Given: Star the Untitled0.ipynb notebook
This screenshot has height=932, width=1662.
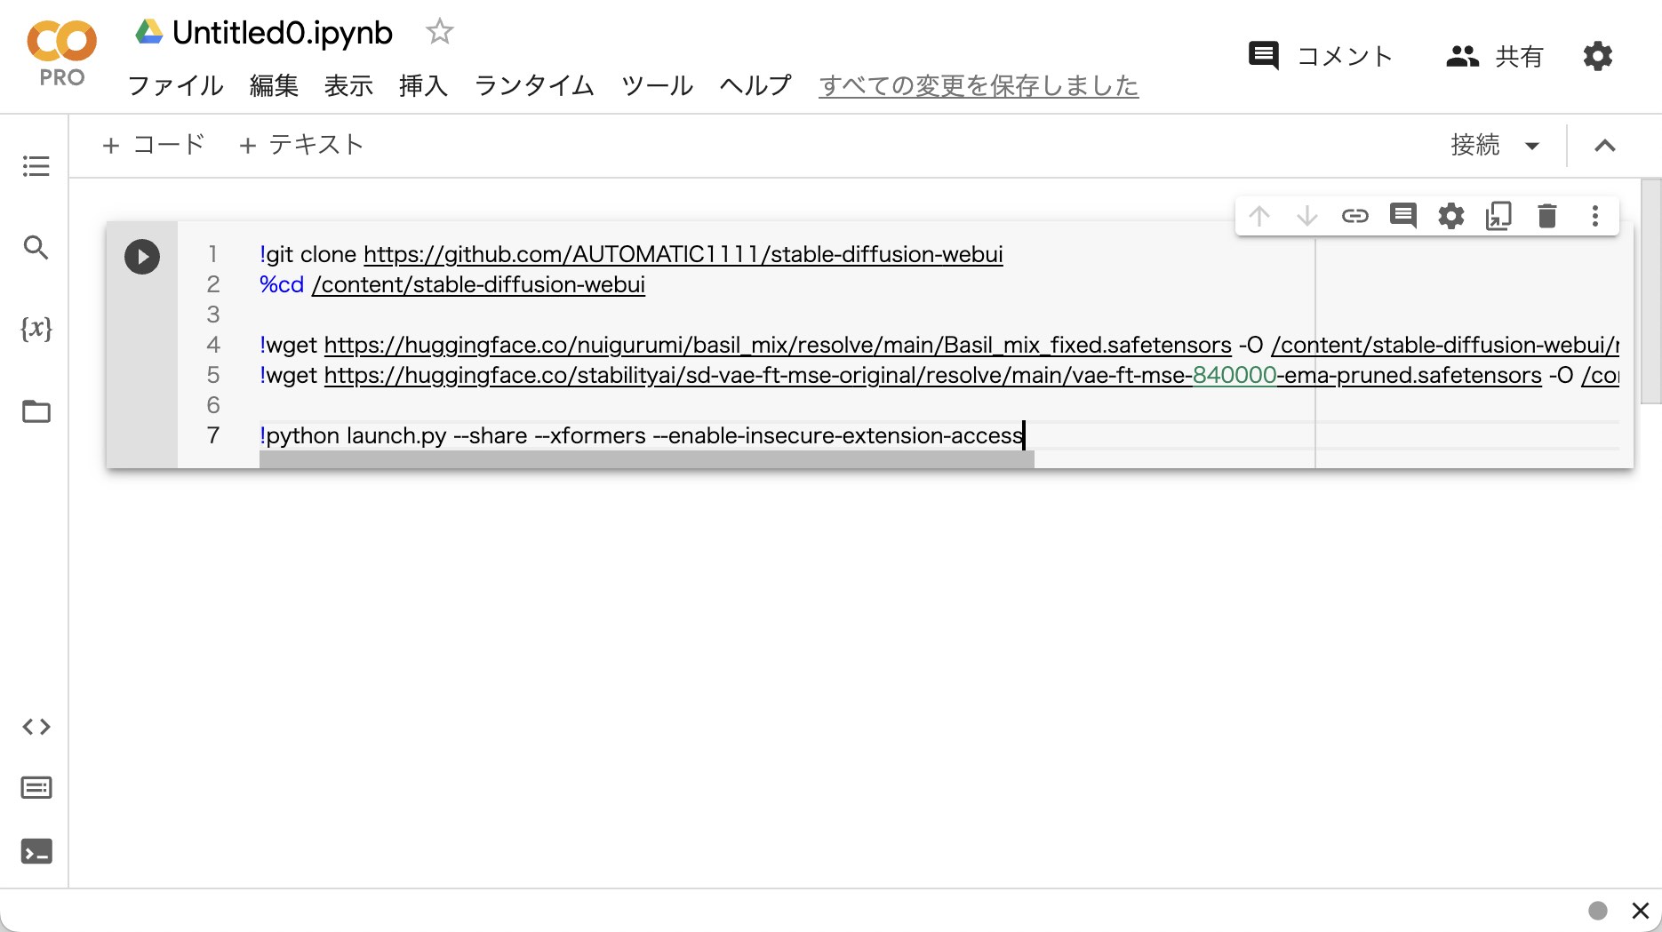Looking at the screenshot, I should pos(440,32).
